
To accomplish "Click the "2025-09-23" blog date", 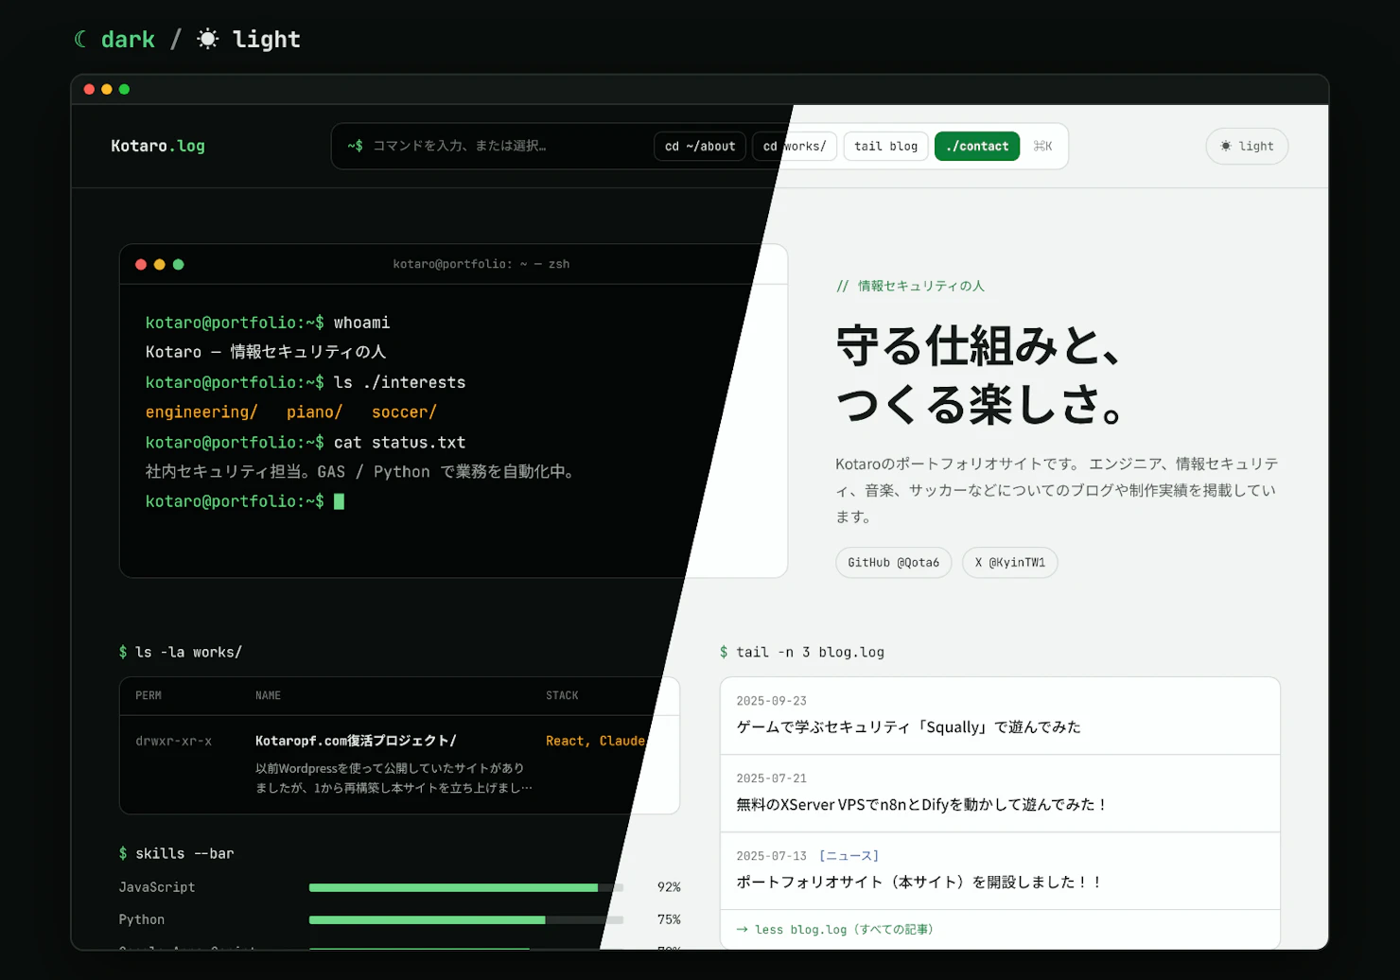I will coord(772,701).
